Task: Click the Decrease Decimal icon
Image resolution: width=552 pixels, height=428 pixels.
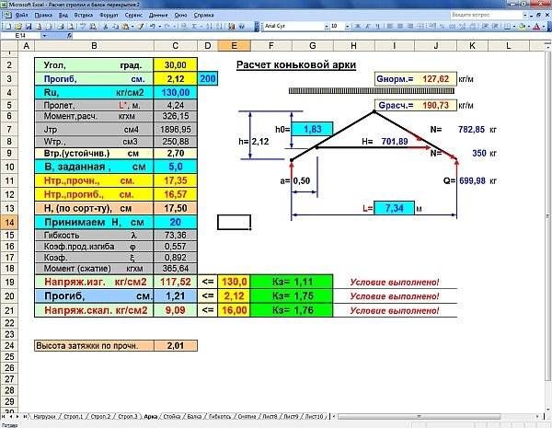Action: 473,27
